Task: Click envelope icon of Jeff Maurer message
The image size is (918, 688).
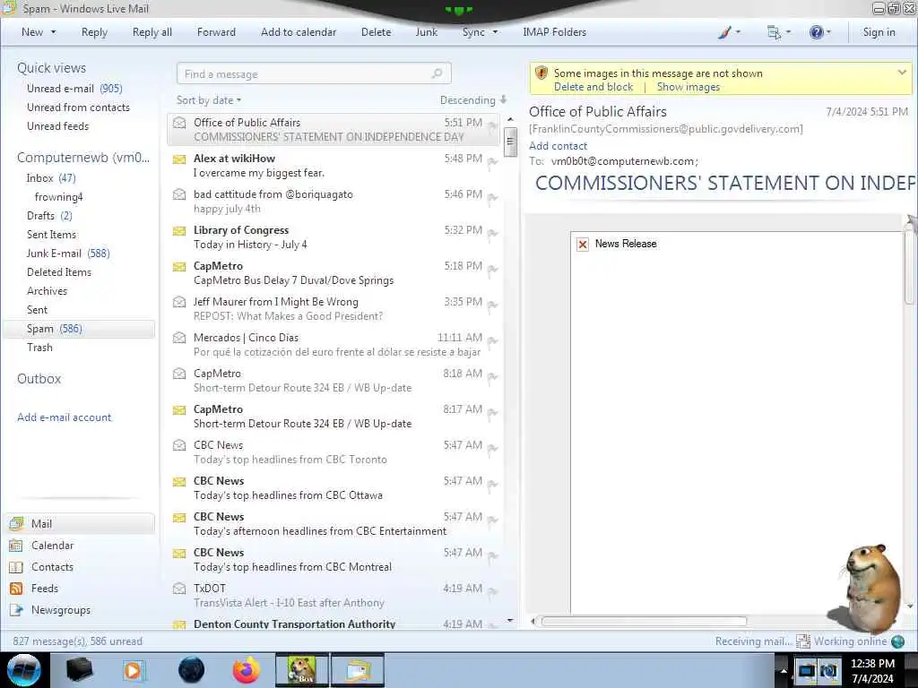Action: (x=179, y=303)
